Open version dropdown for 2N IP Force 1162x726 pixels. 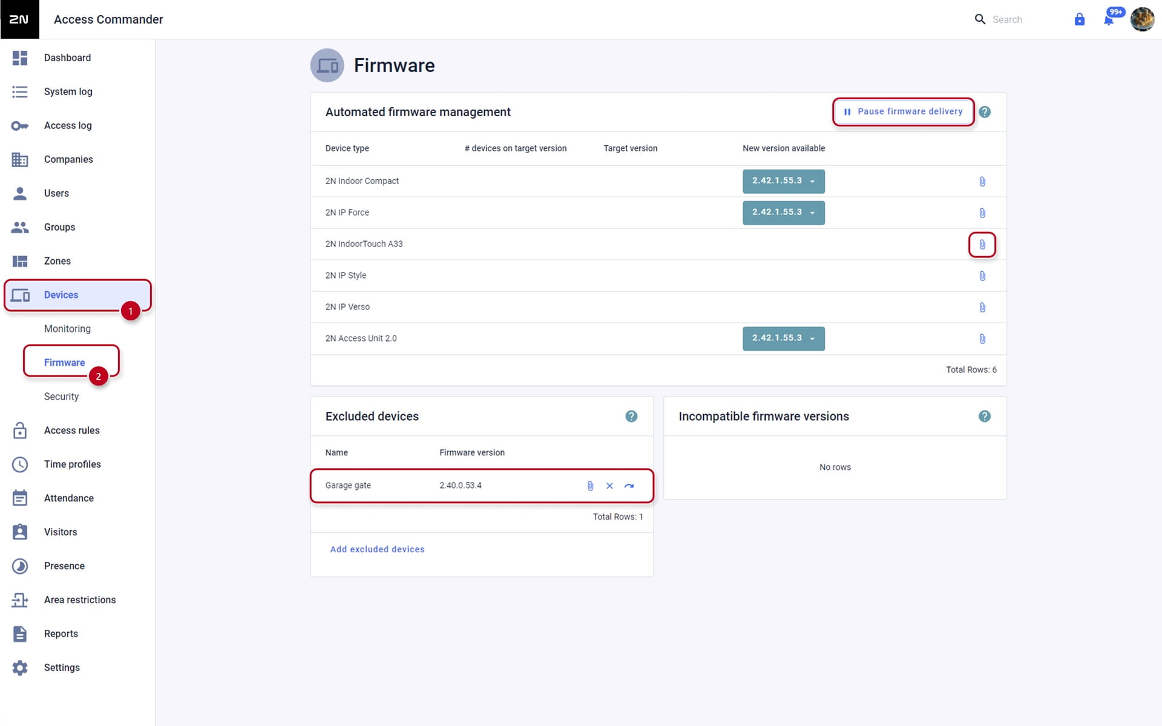(x=783, y=213)
